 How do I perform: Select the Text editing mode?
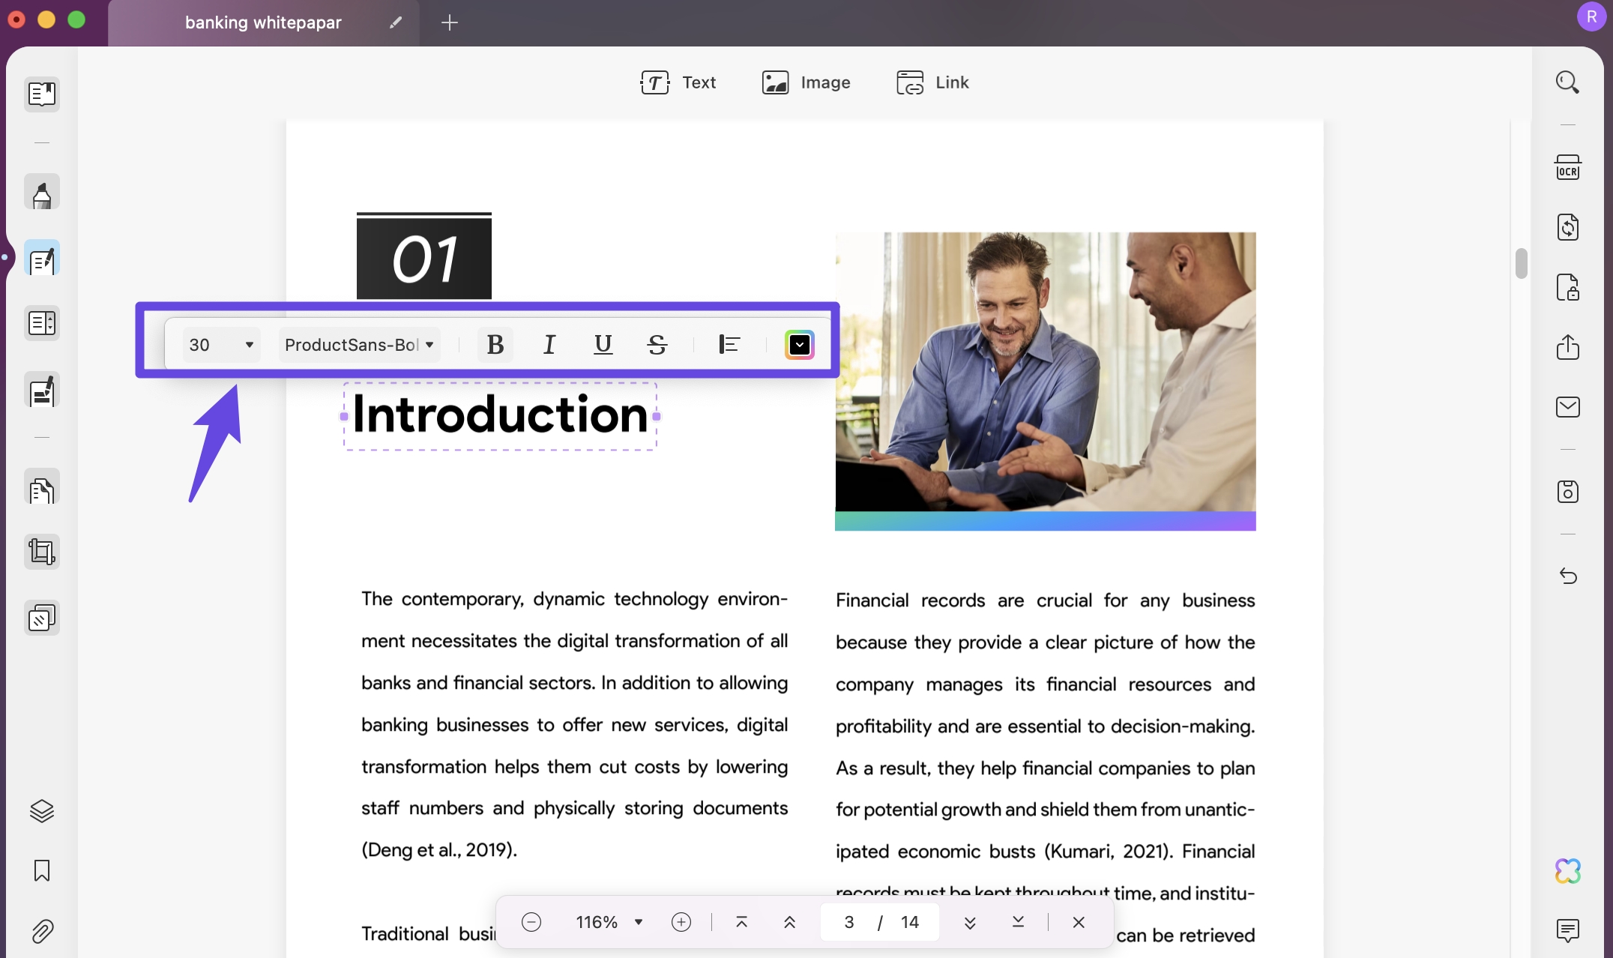point(678,82)
